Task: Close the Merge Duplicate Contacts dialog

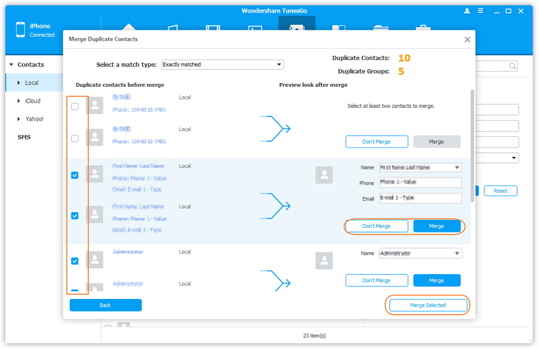Action: (x=467, y=39)
